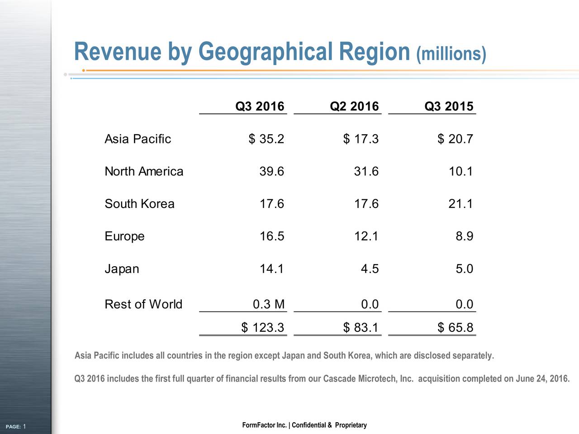Screen dimensions: 579x434
Task: Click the 'FormFactor Inc. | Confidential & Proprietary' footer
Action: 304,425
